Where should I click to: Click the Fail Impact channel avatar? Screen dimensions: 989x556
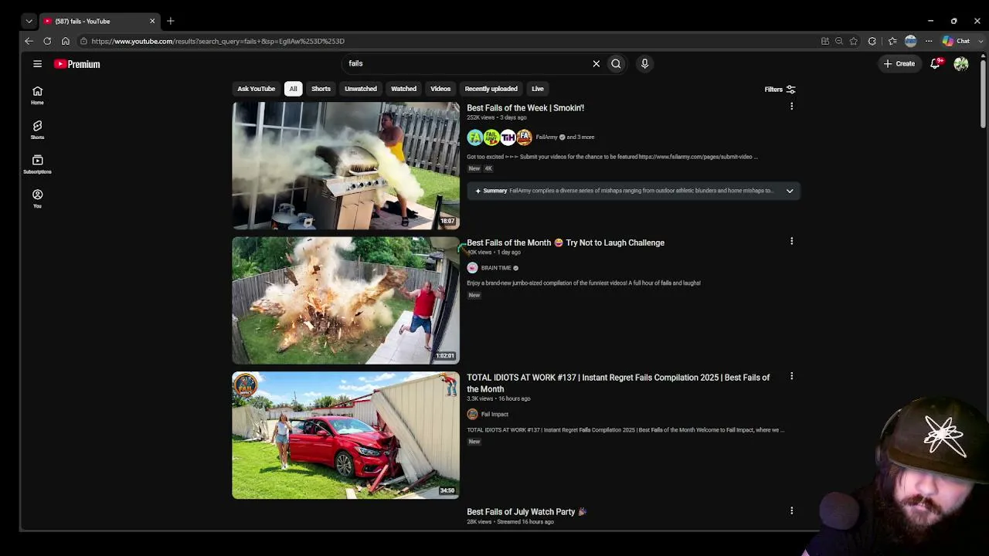coord(472,414)
